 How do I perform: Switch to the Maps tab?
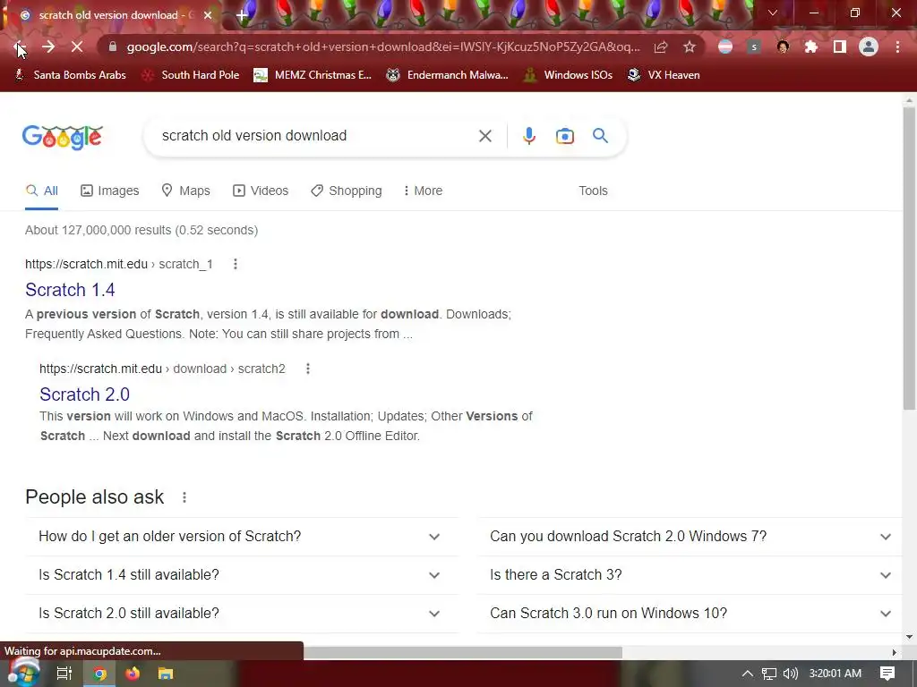185,191
